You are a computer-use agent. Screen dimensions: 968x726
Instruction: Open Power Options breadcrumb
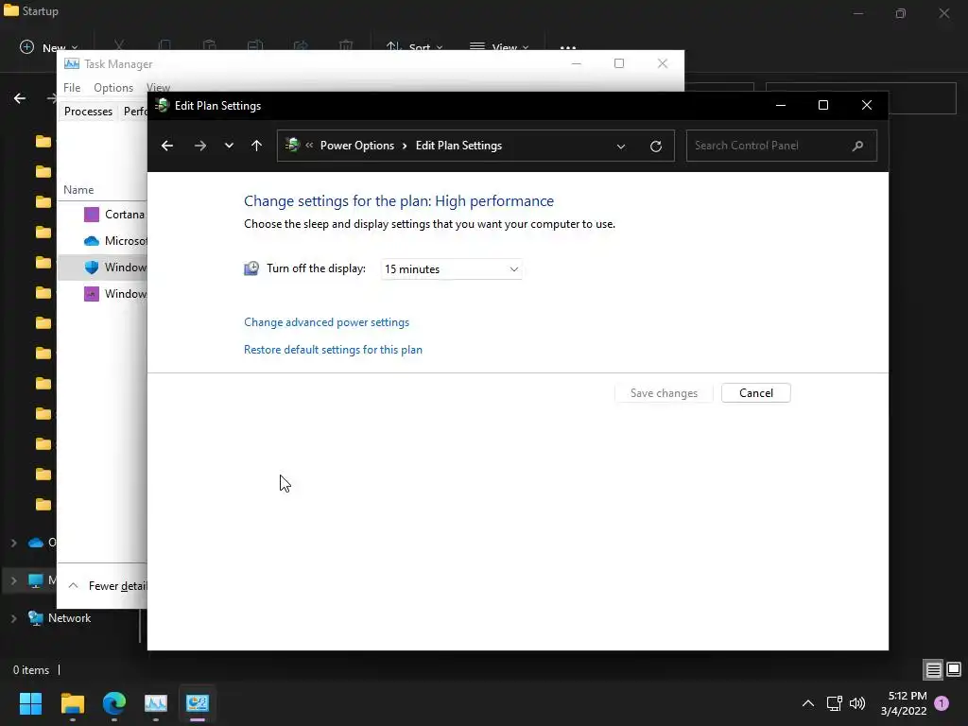click(x=356, y=146)
